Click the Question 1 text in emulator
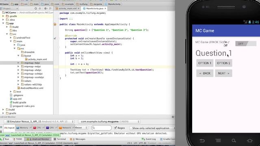This screenshot has height=146, width=260. coord(214,53)
